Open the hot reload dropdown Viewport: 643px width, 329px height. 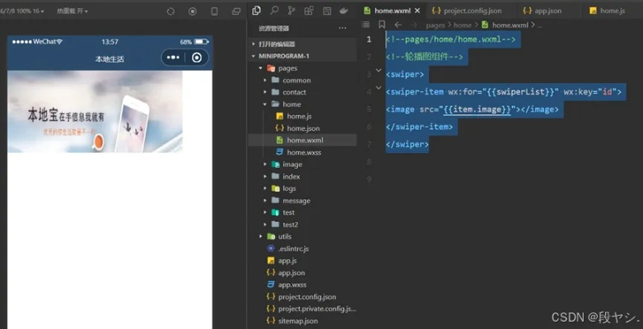pyautogui.click(x=72, y=12)
